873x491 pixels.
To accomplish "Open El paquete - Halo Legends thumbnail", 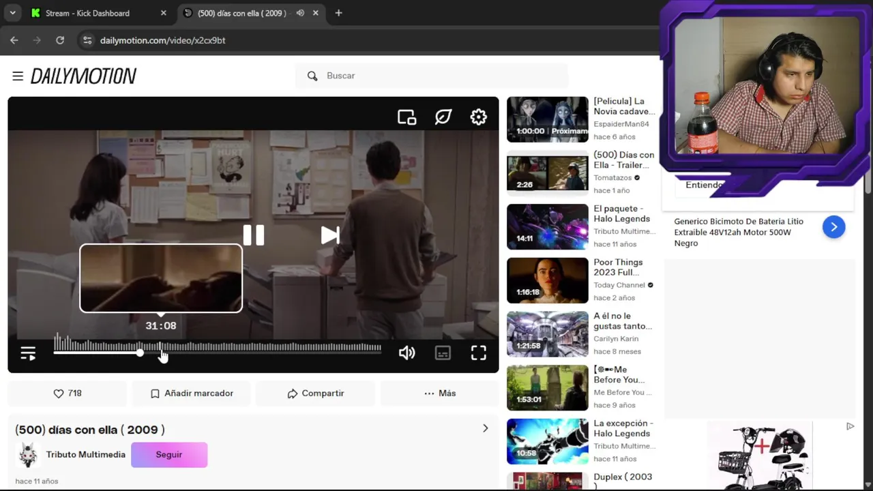I will 547,227.
